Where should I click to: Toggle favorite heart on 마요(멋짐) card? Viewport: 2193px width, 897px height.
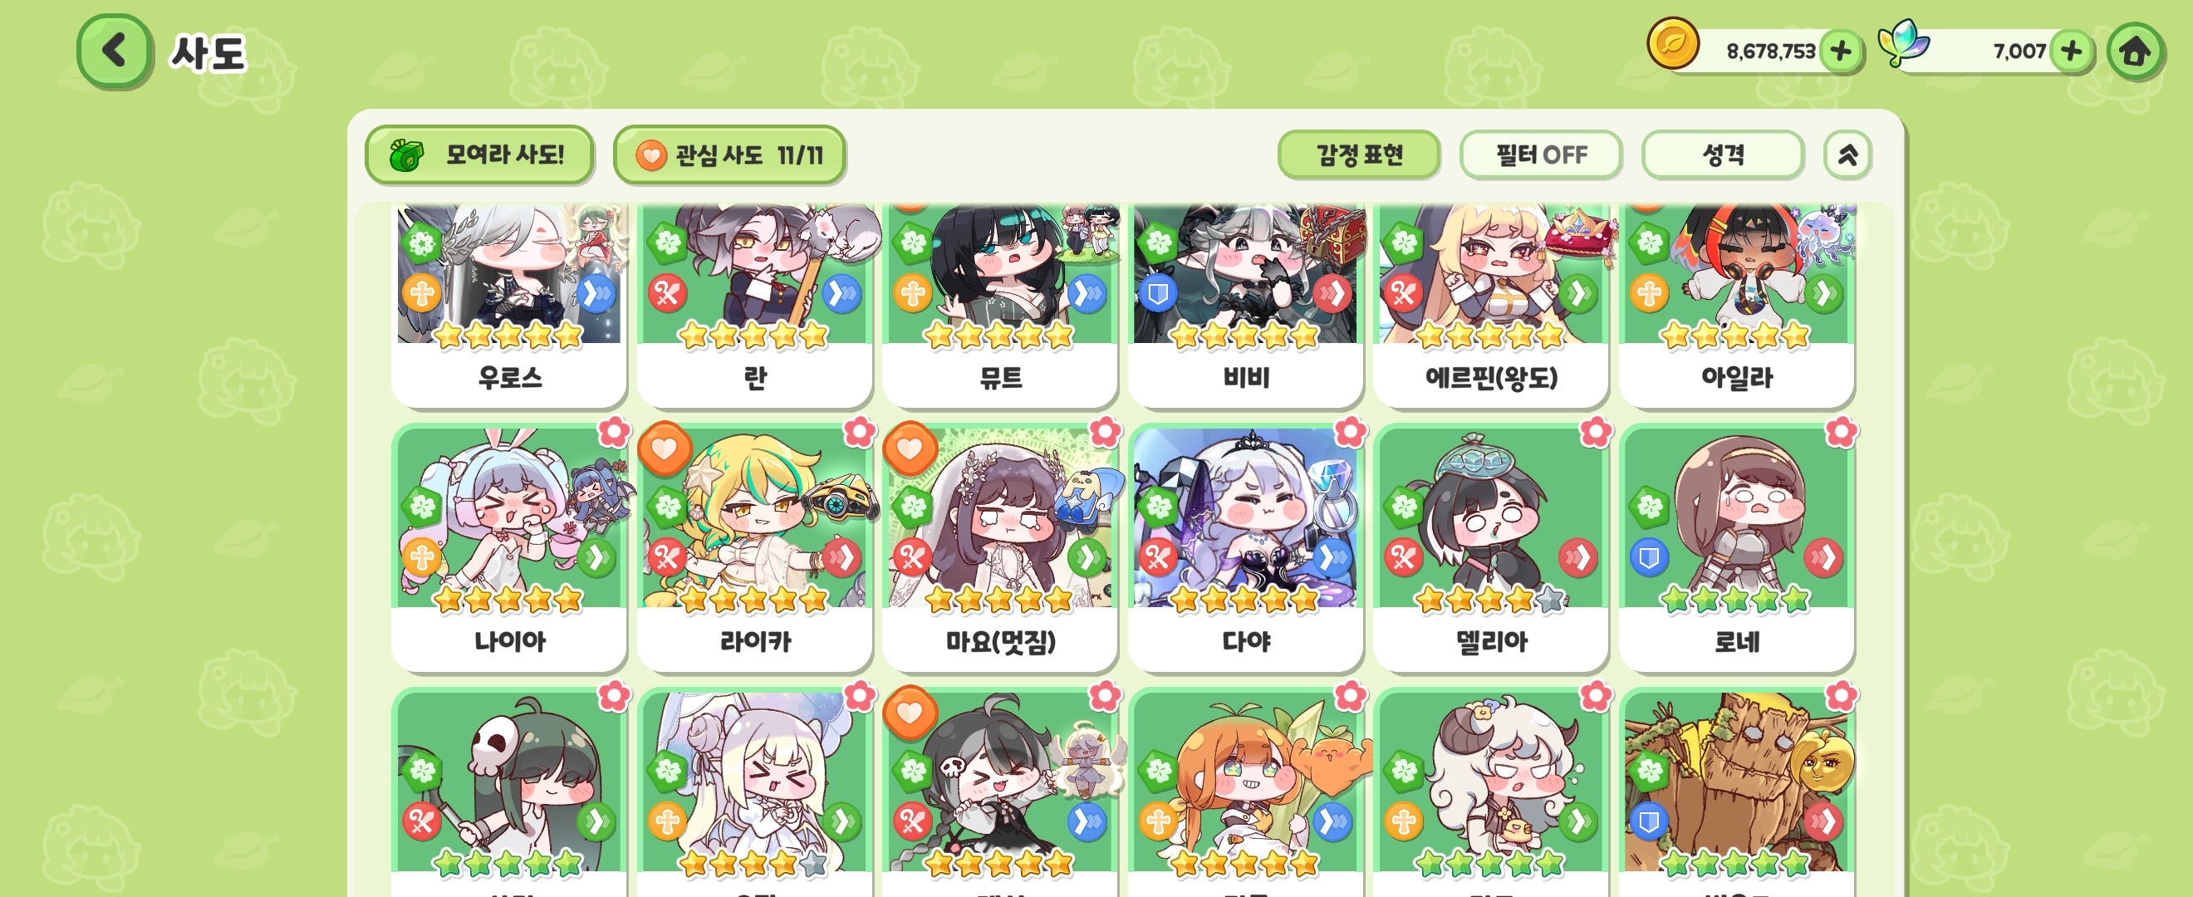[910, 448]
